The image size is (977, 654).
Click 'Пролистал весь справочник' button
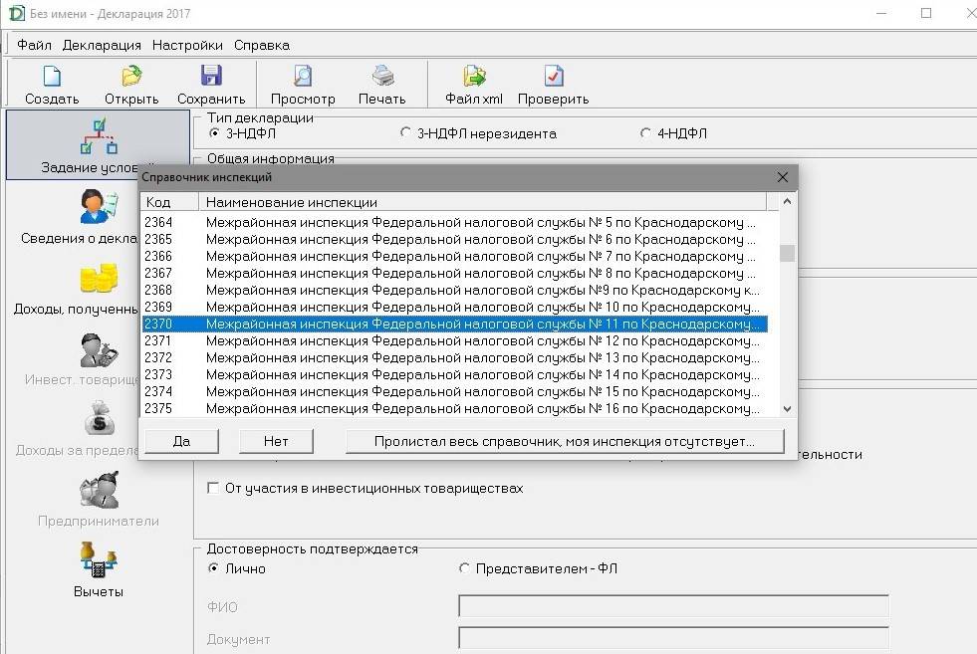tap(565, 441)
